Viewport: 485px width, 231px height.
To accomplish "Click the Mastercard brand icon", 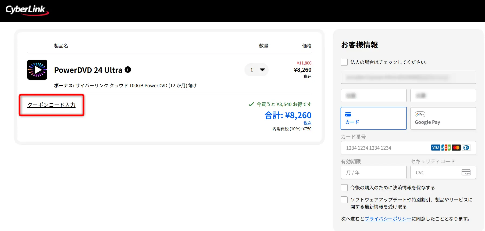I will [456, 147].
